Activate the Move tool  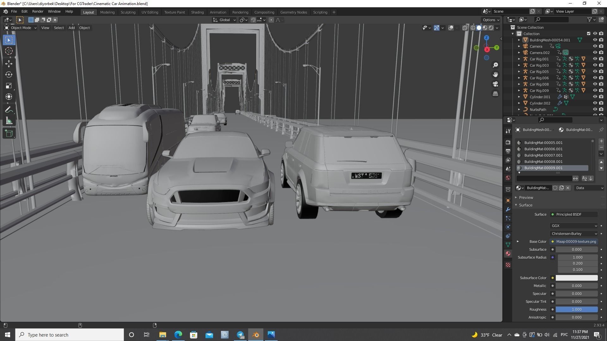[9, 63]
